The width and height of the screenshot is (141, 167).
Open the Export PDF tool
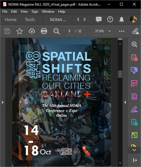click(x=134, y=122)
